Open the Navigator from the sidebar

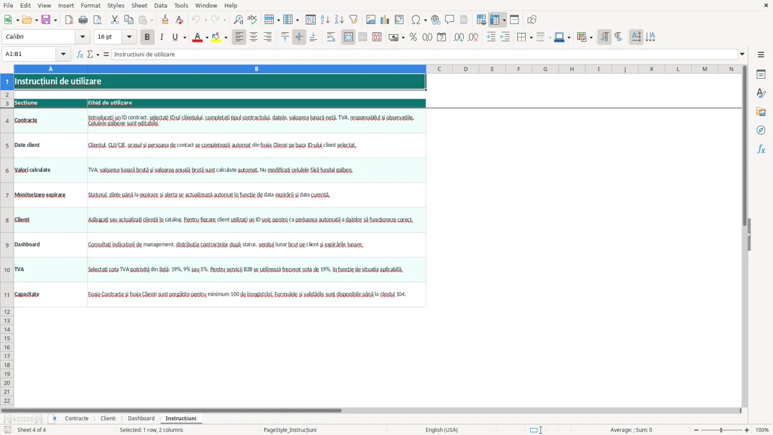[x=761, y=130]
